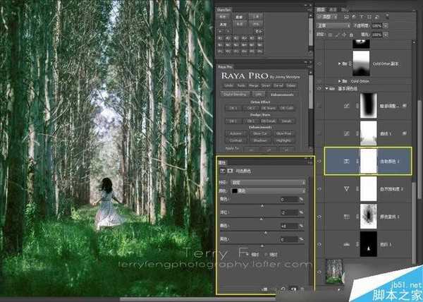
Task: Open the Enhancements tab in Raya Pro
Action: tap(282, 93)
